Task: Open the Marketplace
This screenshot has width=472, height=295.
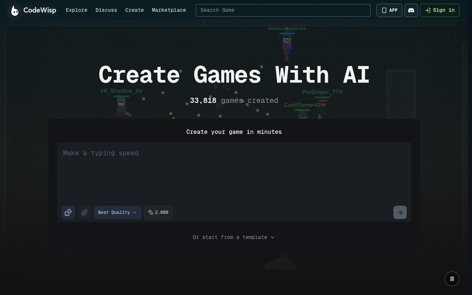Action: [169, 10]
